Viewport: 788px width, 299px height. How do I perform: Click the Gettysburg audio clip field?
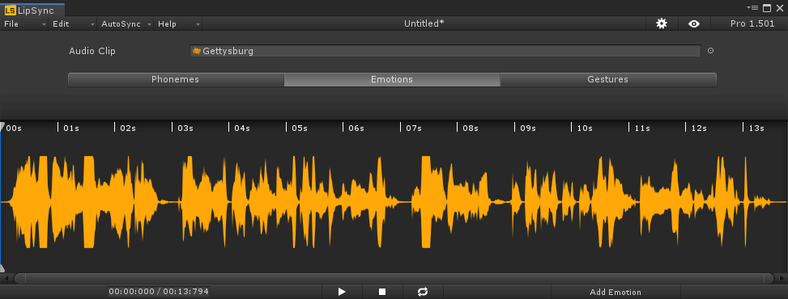[x=445, y=51]
